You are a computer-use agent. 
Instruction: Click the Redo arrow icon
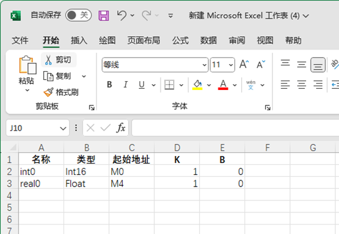[147, 15]
